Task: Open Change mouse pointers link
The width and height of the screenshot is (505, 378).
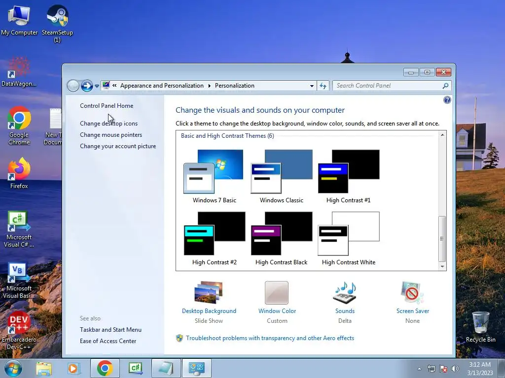Action: tap(111, 135)
